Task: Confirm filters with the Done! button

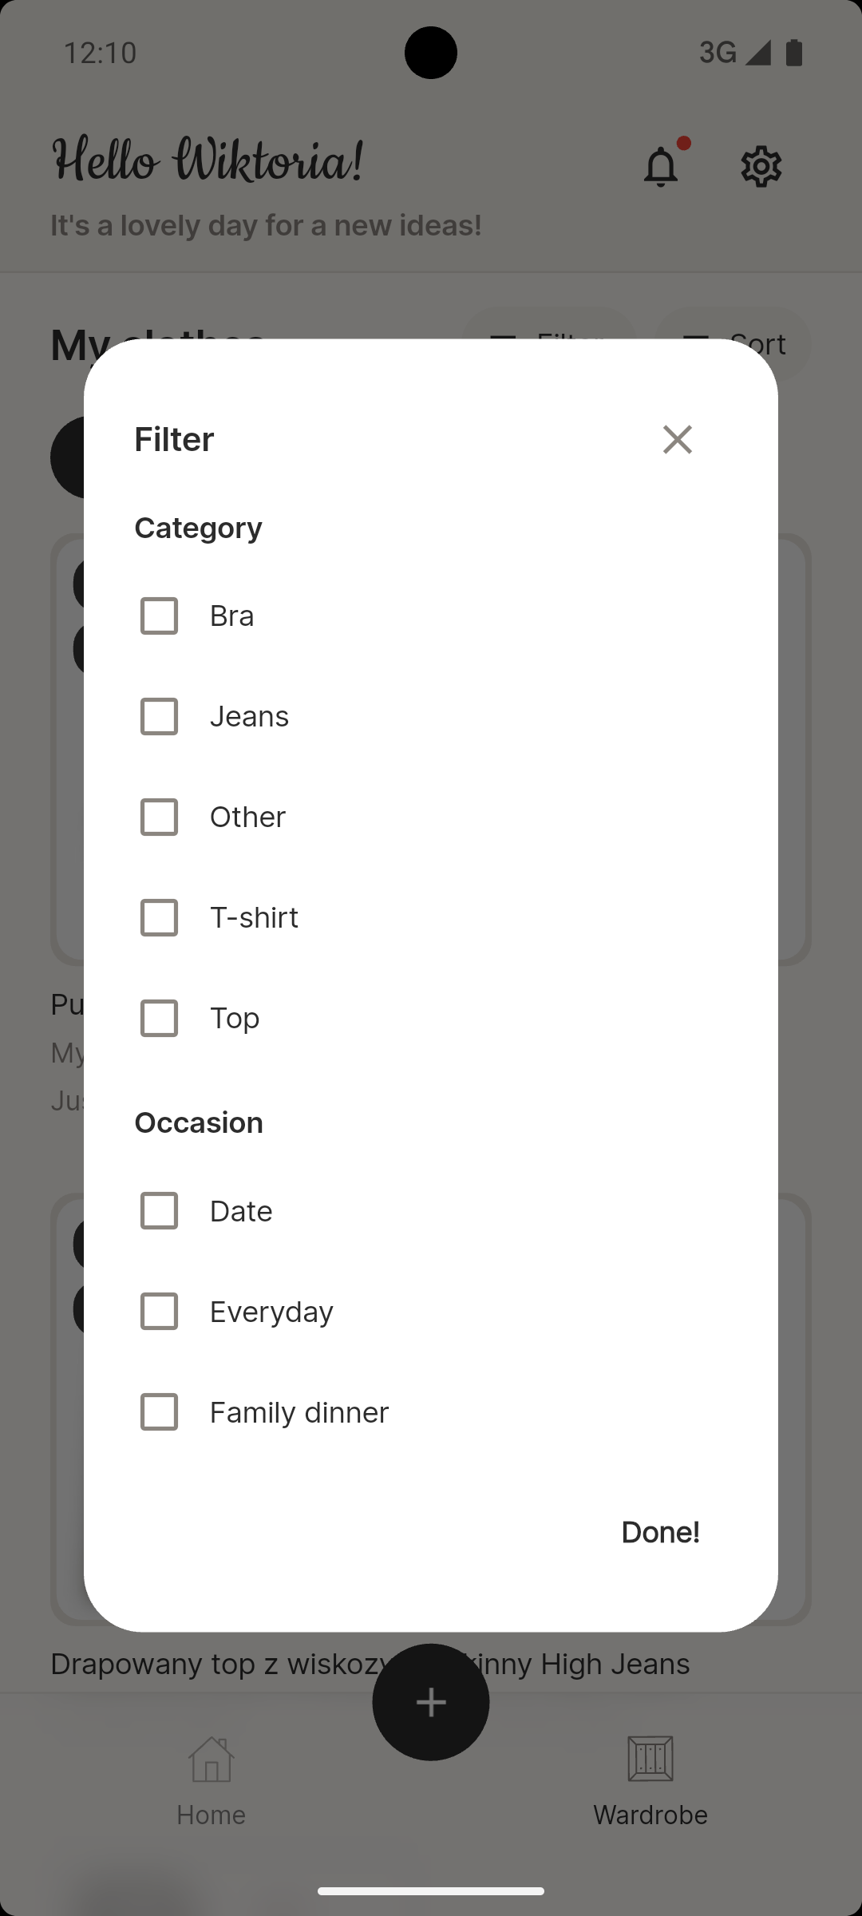Action: [x=660, y=1531]
